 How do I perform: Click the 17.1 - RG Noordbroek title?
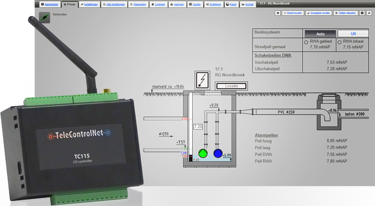[275, 4]
